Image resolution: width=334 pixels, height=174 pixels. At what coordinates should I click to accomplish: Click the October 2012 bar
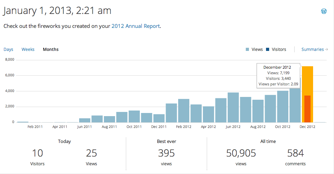[283, 106]
